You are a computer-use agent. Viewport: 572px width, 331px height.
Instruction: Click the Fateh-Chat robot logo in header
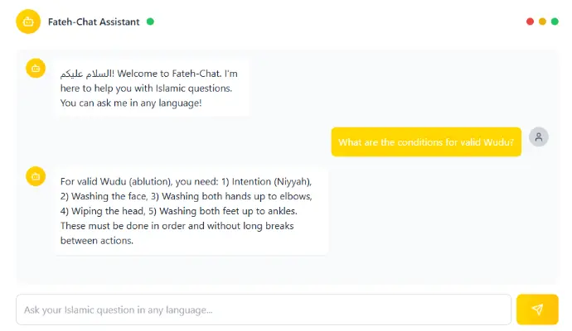click(28, 22)
